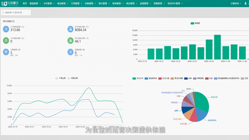The height and width of the screenshot is (140, 249).
Task: Click the first green swatch in the pie legend
Action: click(134, 78)
